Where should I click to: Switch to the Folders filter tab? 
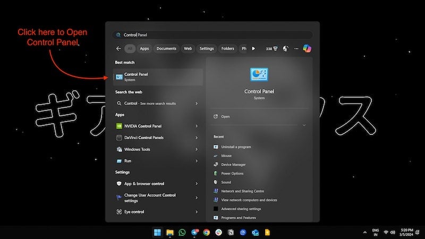[x=227, y=48]
